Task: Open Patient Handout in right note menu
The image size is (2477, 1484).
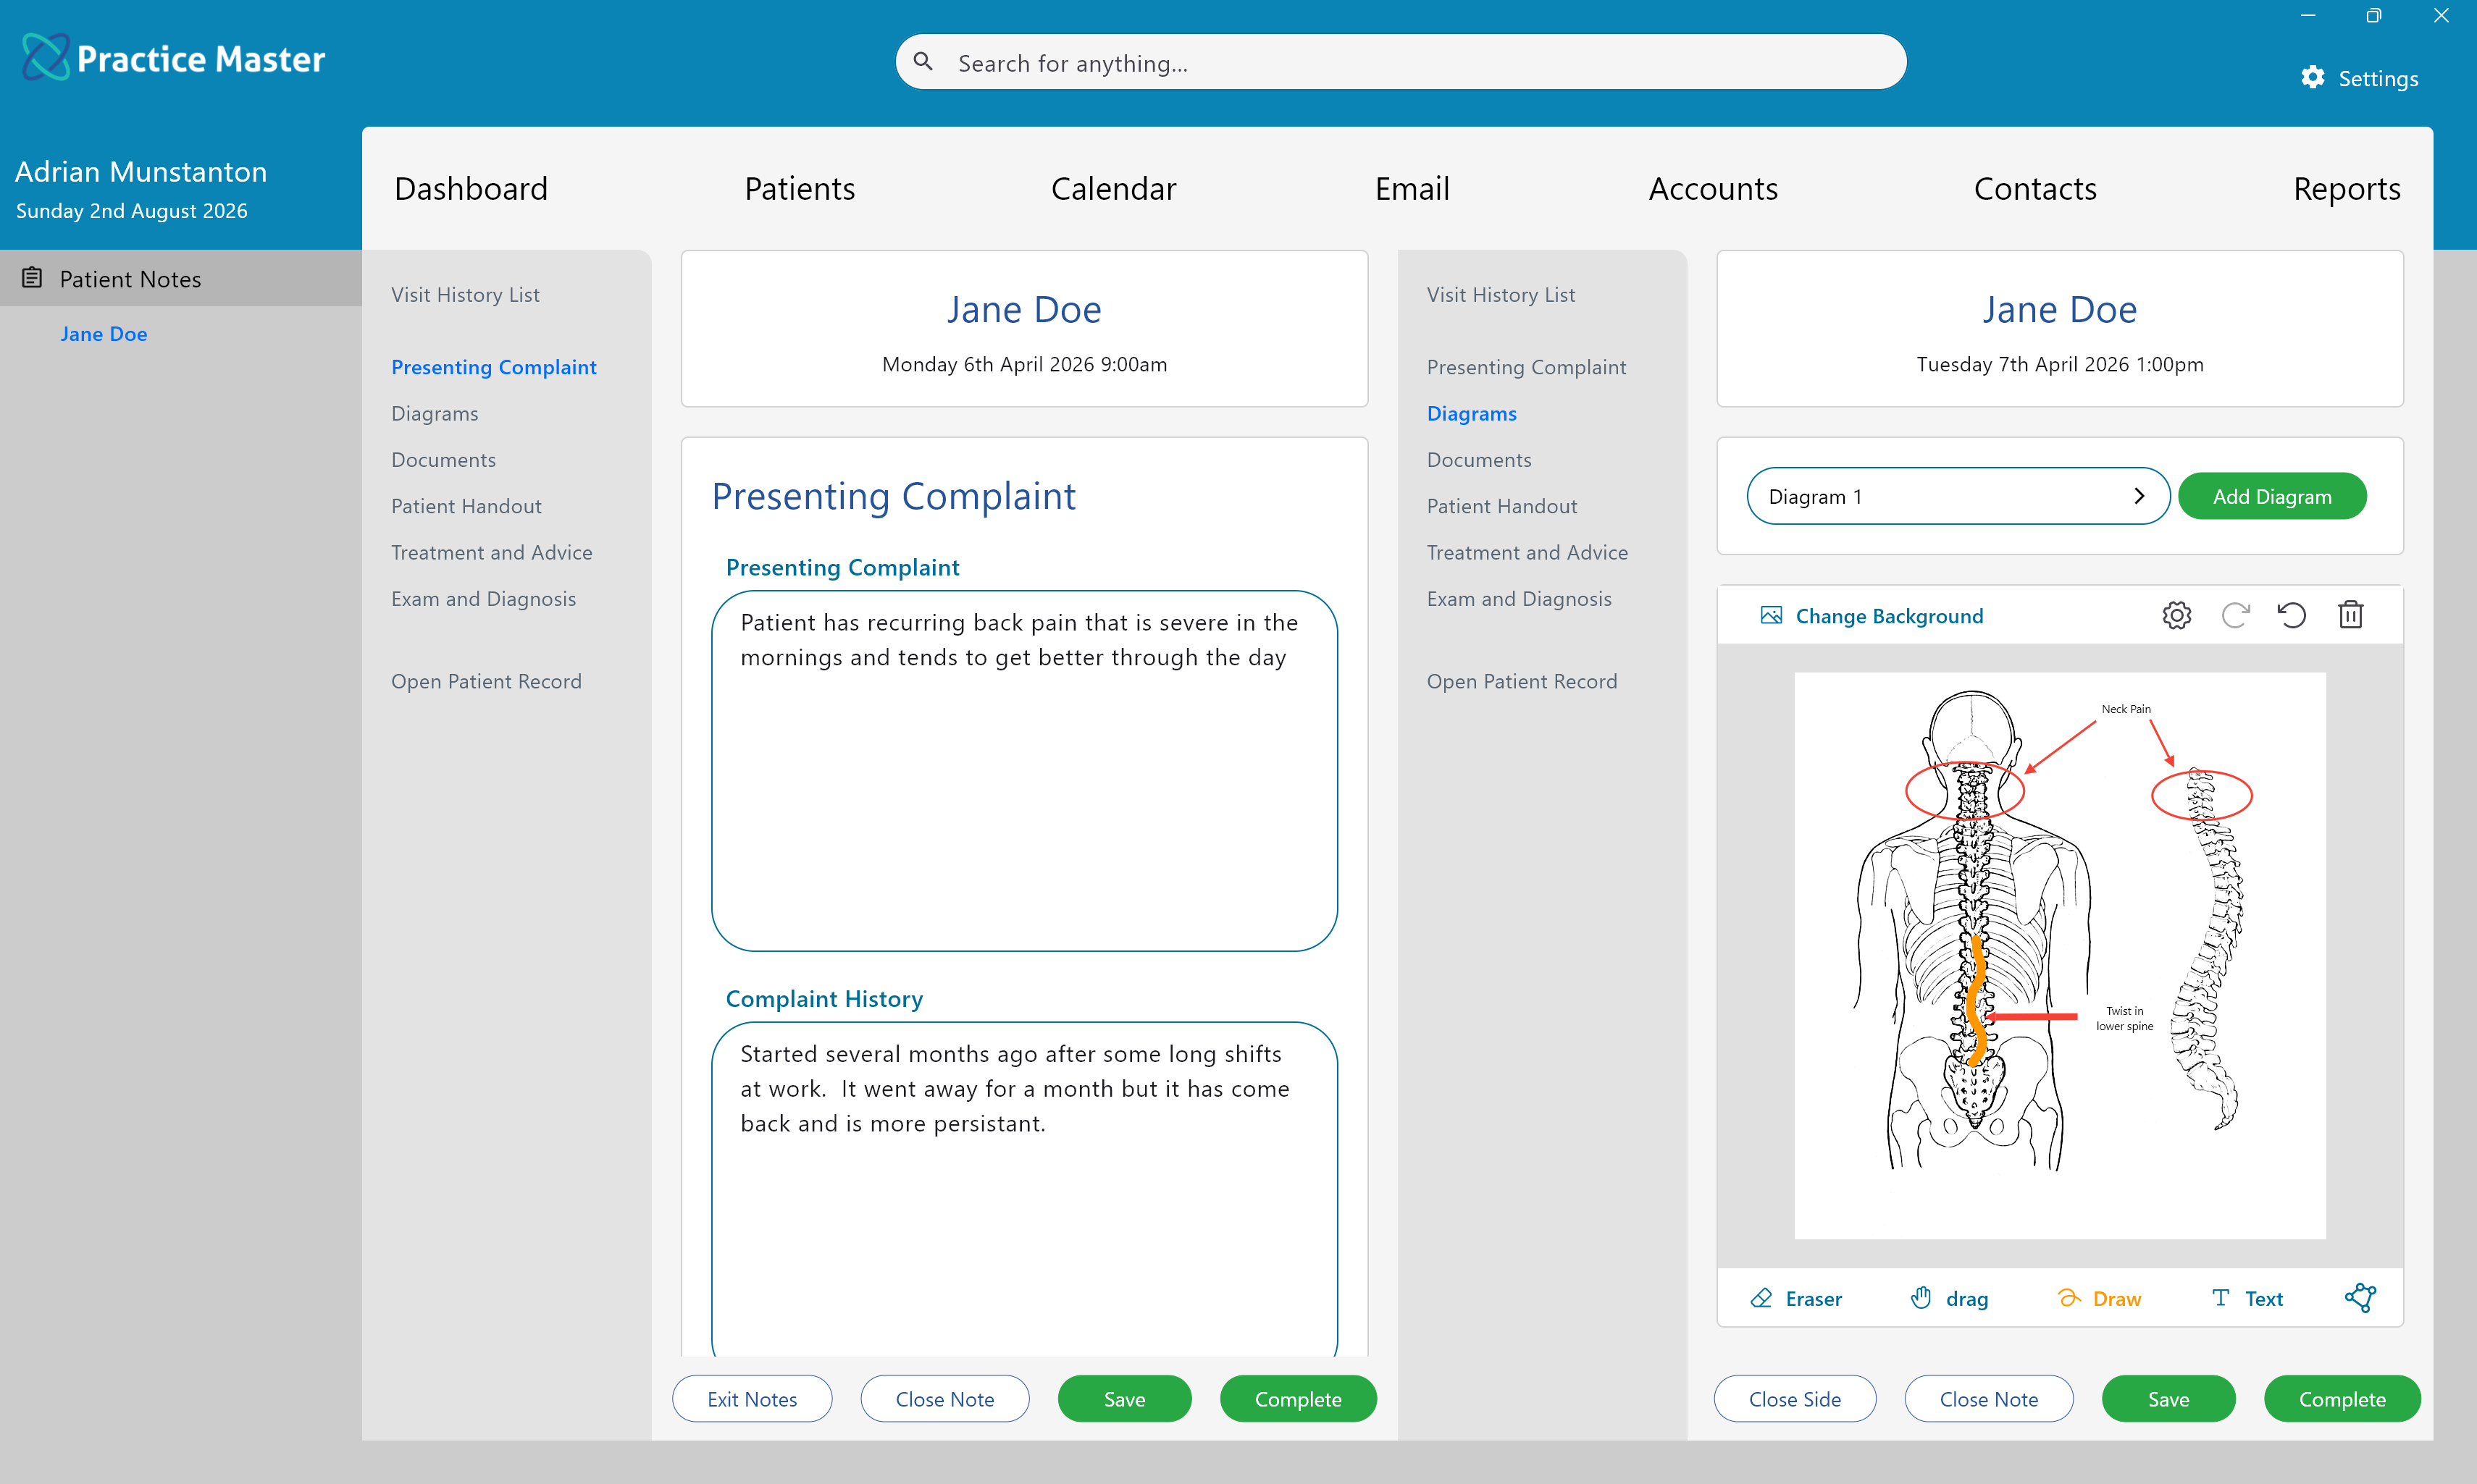Action: [x=1501, y=506]
